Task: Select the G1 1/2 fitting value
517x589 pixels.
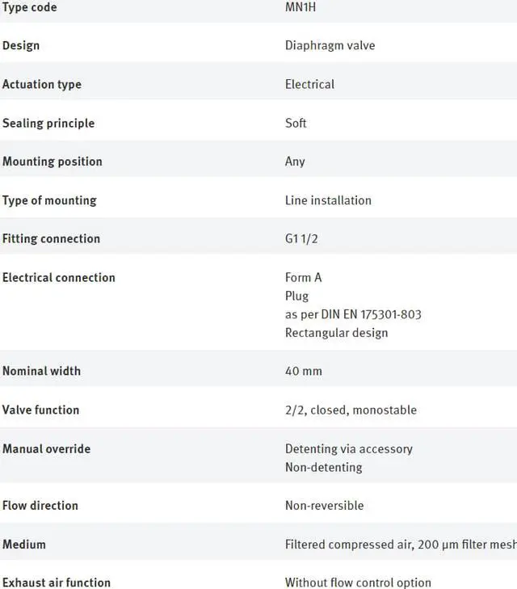Action: 303,239
